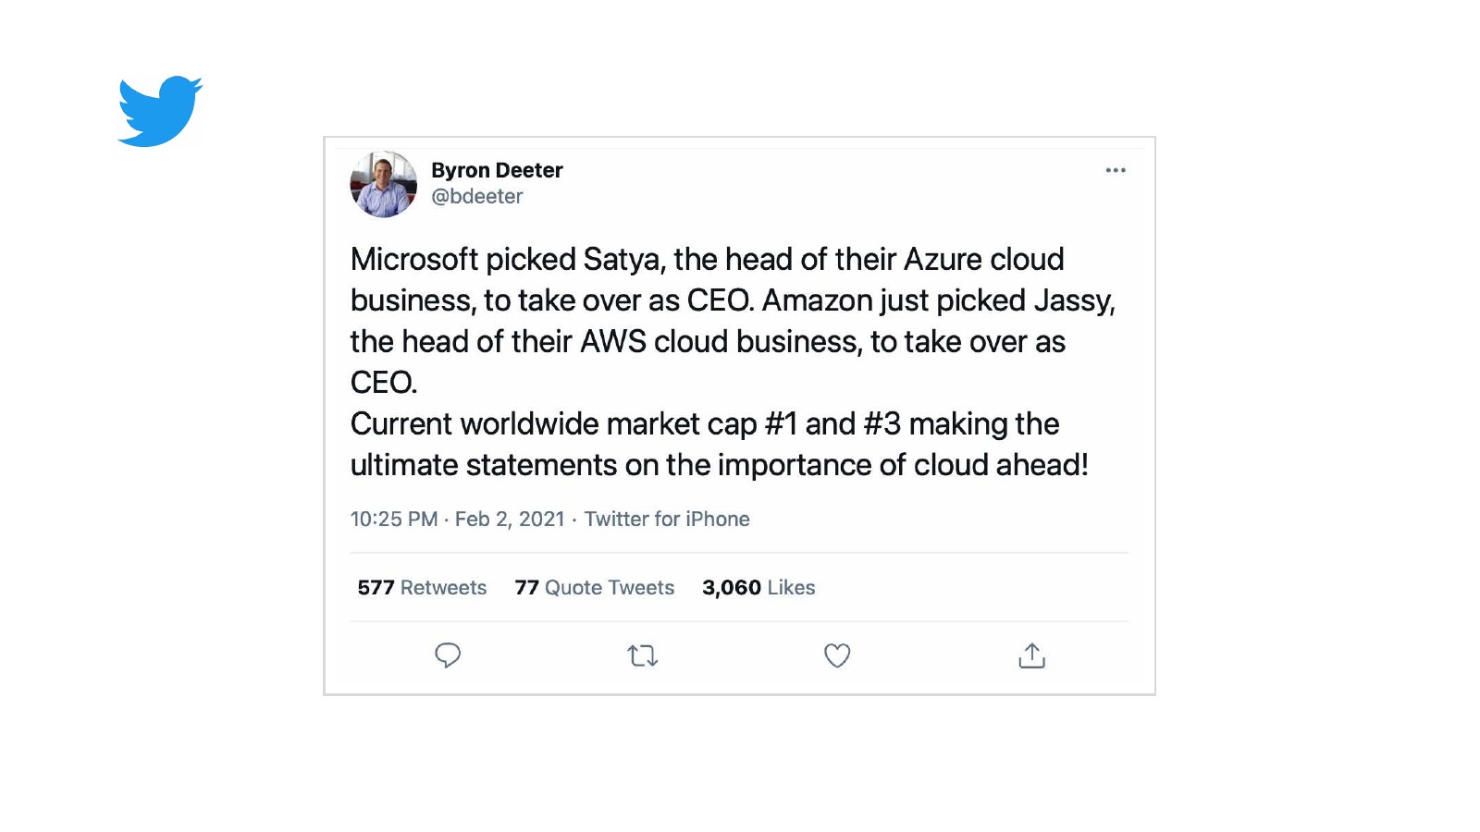Click the Feb 2, 2021 date
Image resolution: width=1480 pixels, height=832 pixels.
pyautogui.click(x=510, y=520)
